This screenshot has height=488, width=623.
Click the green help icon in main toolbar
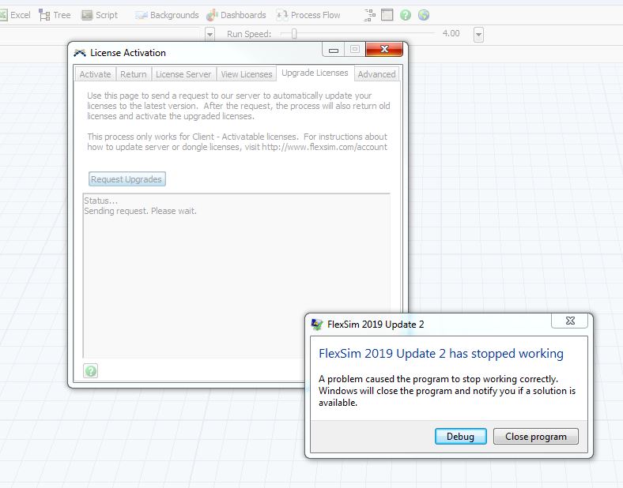click(406, 15)
